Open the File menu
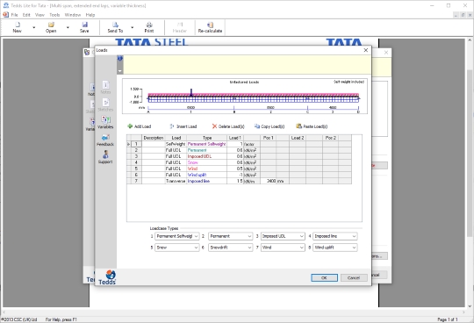This screenshot has height=323, width=474. point(15,15)
